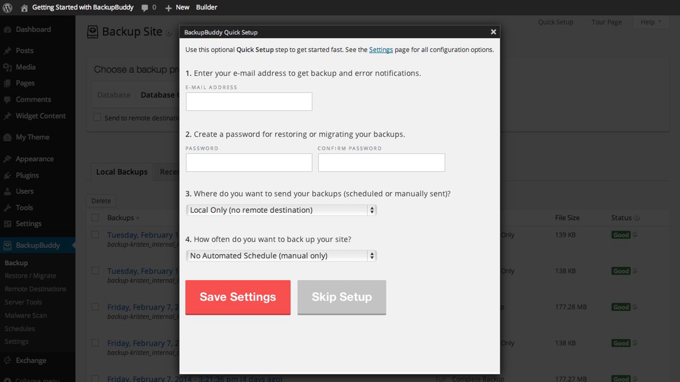This screenshot has height=382, width=680.
Task: Click the sidebar Settings sliders icon
Action: pos(8,224)
